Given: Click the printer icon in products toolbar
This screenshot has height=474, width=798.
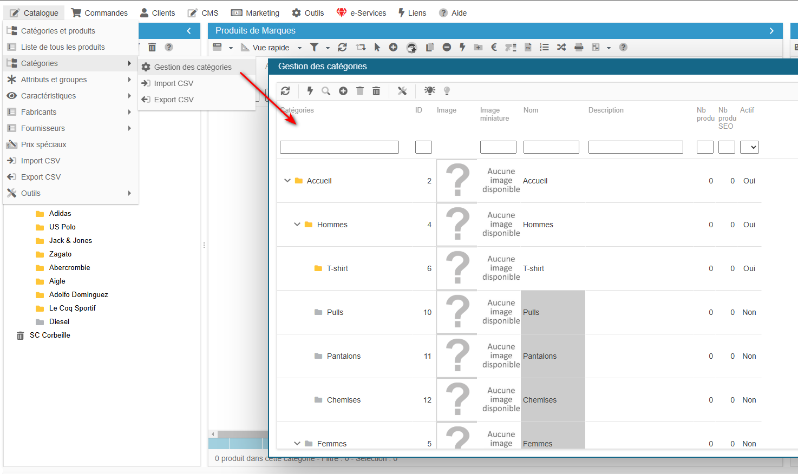Looking at the screenshot, I should 579,47.
